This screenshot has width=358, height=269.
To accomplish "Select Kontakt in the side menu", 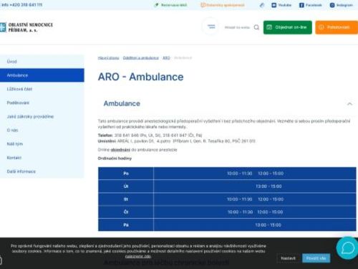I will coord(42,158).
